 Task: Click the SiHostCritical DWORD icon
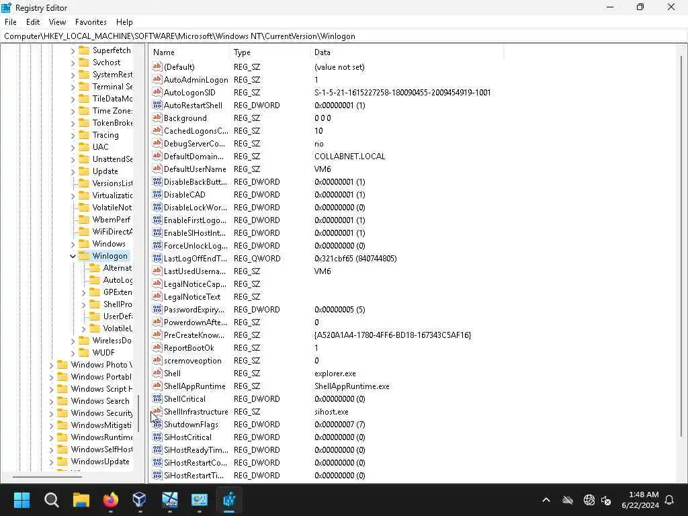tap(157, 437)
